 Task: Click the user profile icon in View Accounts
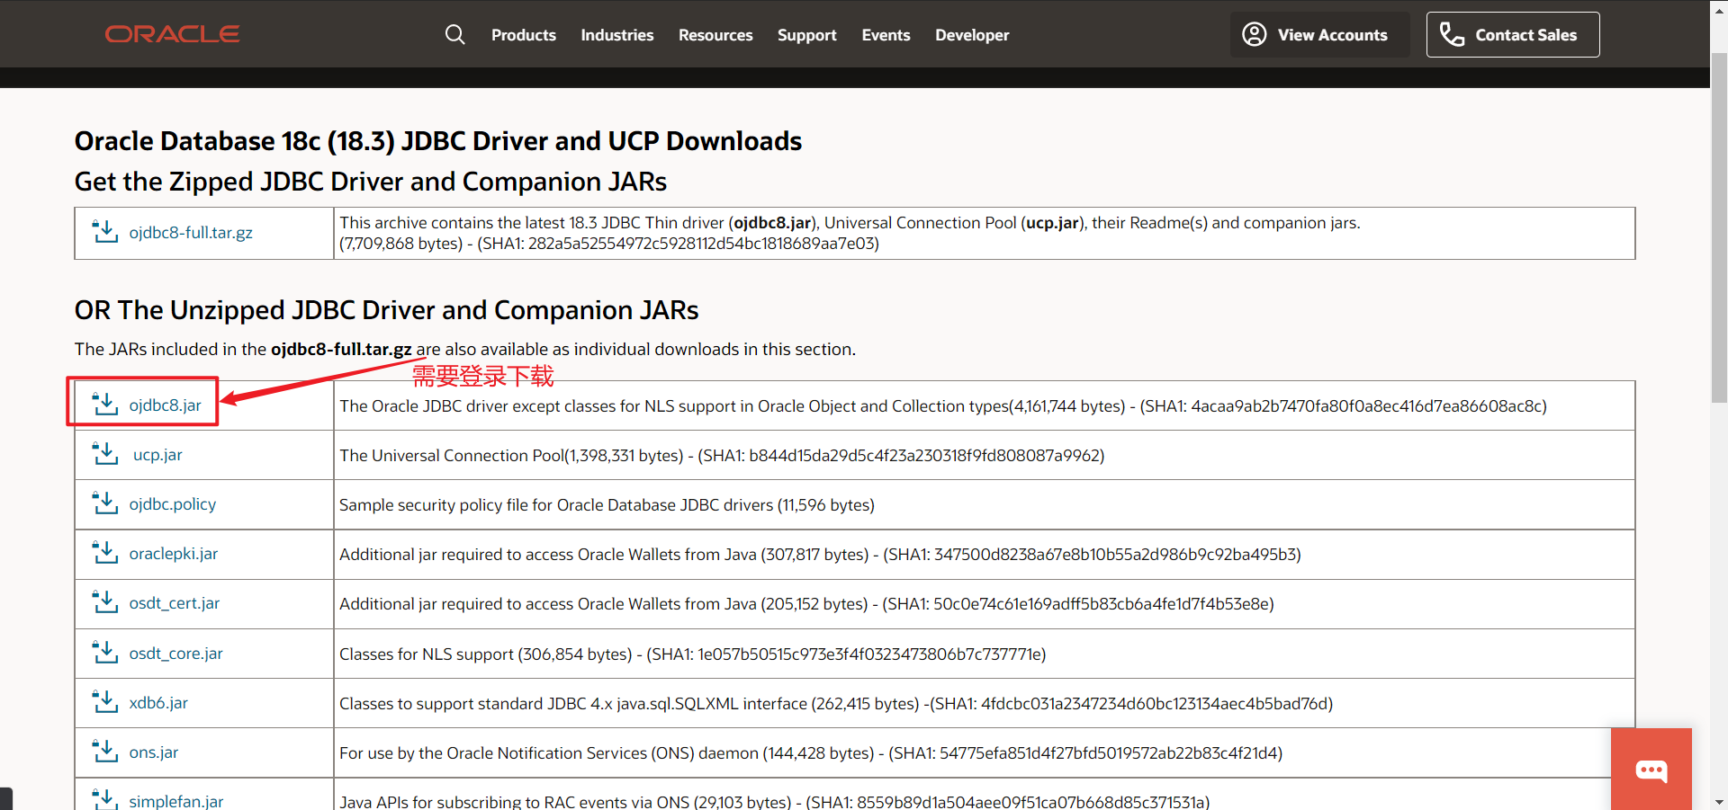tap(1254, 34)
